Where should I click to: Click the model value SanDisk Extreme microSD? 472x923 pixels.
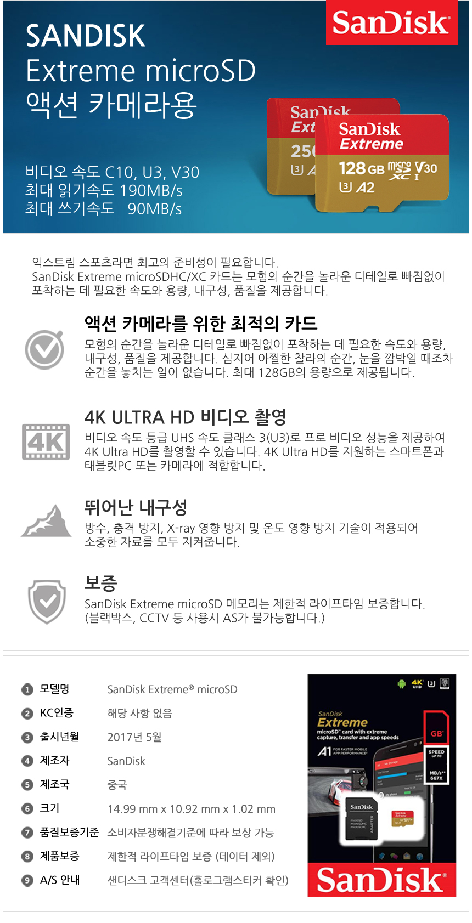[x=172, y=689]
